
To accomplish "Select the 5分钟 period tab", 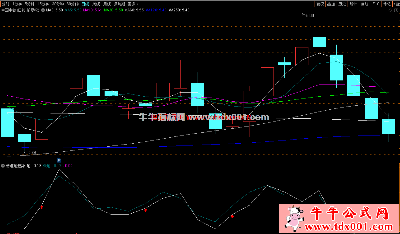I will point(30,4).
